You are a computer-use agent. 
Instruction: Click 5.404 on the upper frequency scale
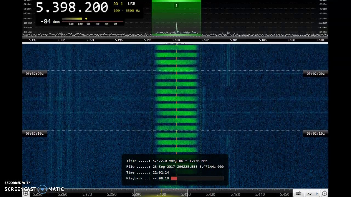click(234, 40)
